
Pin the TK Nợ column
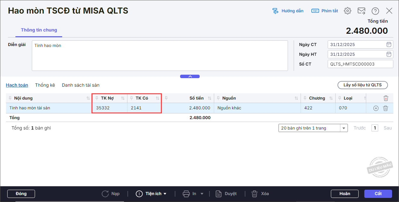tap(97, 98)
